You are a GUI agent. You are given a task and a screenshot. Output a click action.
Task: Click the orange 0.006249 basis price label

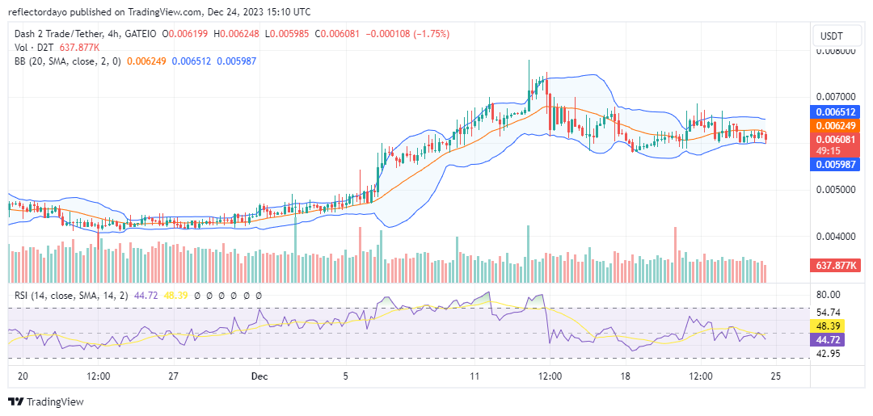click(x=836, y=126)
